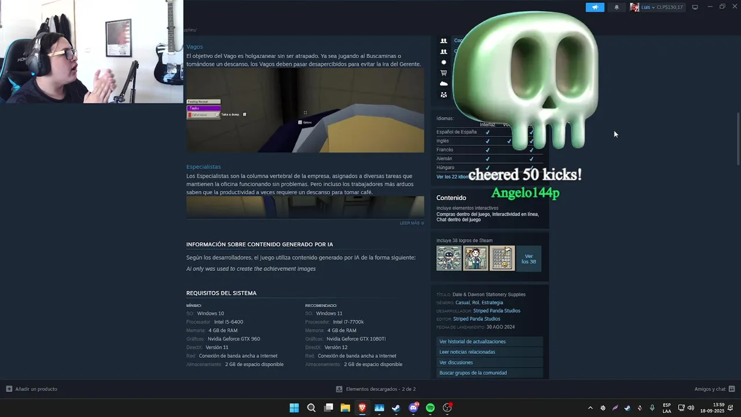Enter Big Picture mode via monitor icon
741x417 pixels.
click(695, 7)
